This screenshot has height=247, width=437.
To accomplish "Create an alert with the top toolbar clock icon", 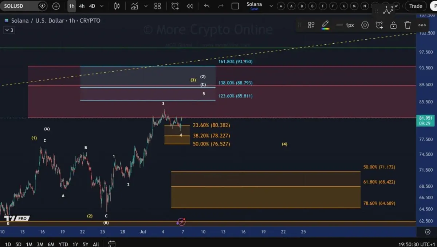I will pyautogui.click(x=175, y=6).
